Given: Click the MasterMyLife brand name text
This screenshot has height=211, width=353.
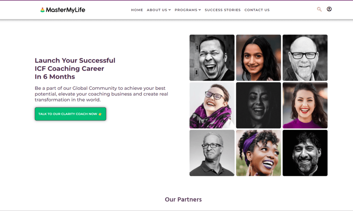Looking at the screenshot, I should (x=65, y=10).
